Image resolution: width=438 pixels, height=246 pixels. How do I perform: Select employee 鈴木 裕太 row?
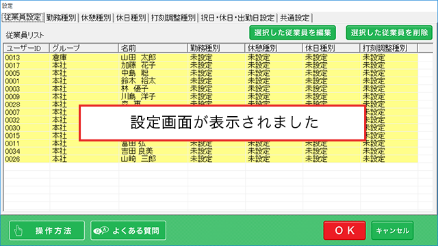click(211, 81)
